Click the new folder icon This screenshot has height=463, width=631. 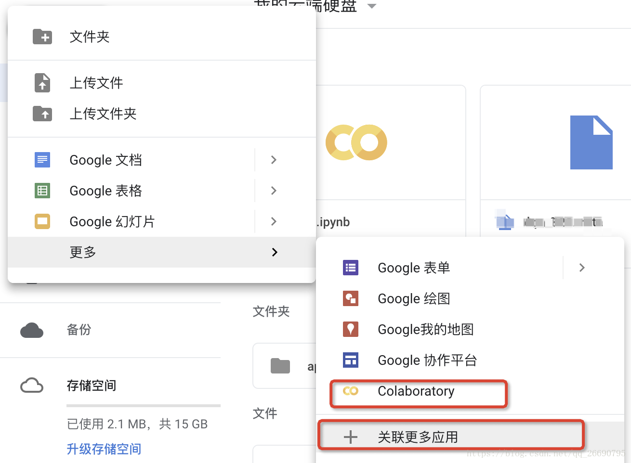coord(42,37)
